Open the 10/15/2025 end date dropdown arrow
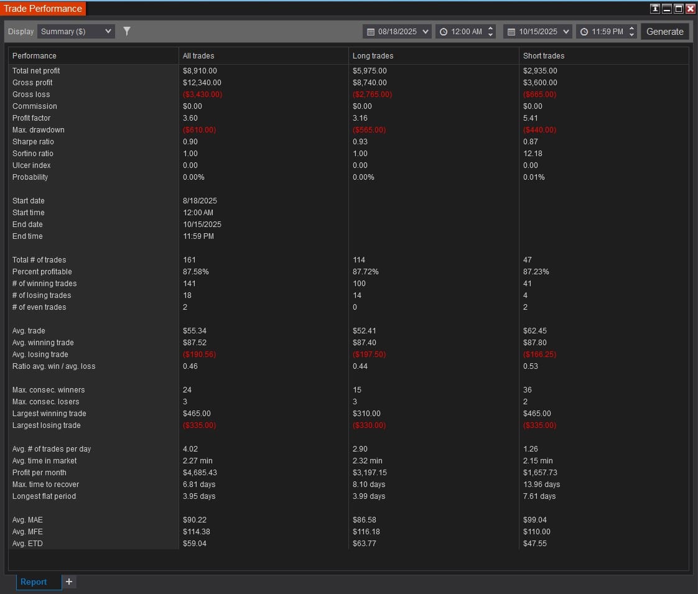Viewport: 698px width, 594px height. tap(566, 32)
